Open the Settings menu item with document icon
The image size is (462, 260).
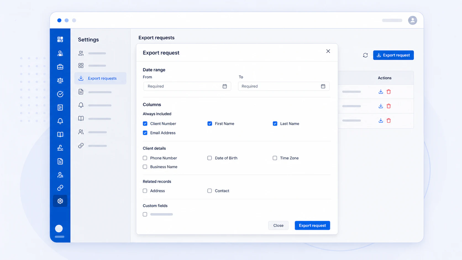pos(95,92)
